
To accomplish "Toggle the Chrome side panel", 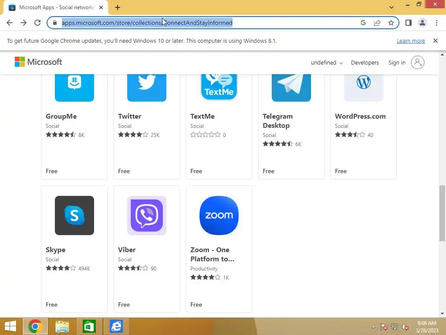I will (x=409, y=23).
